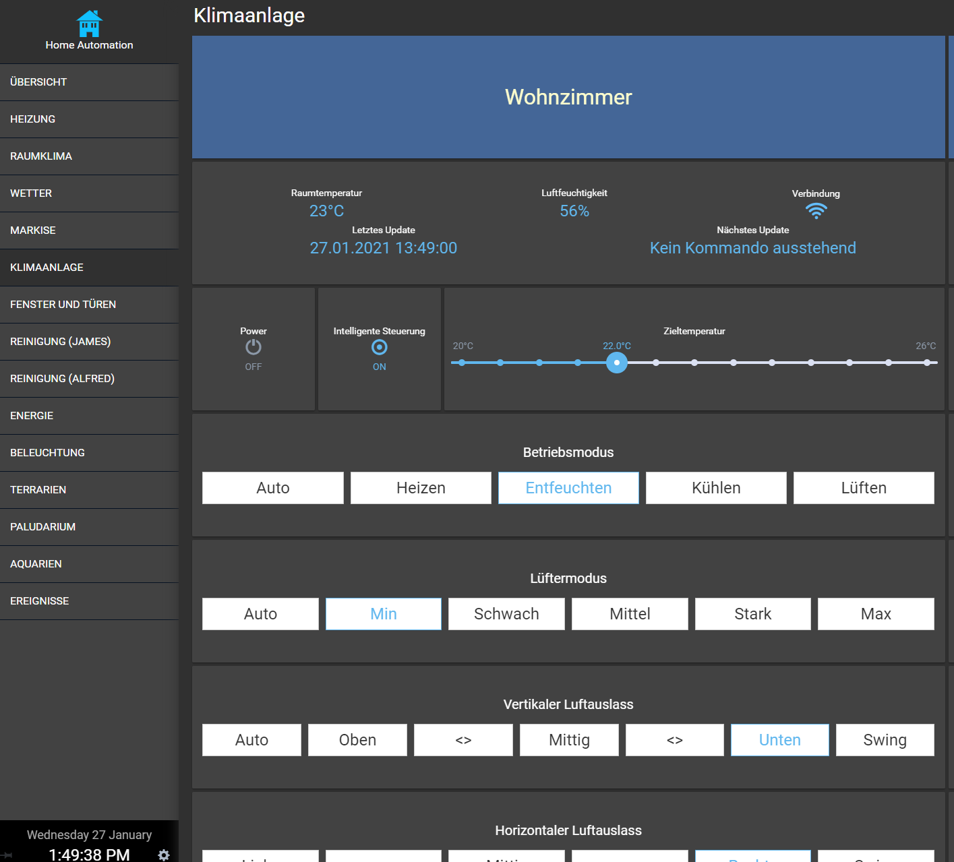The image size is (954, 862).
Task: Click the date Wednesday 27 January
Action: [89, 835]
